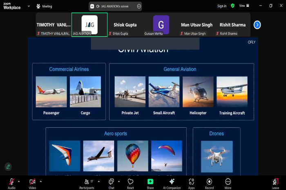
Task: Open screen share options ellipsis button
Action: [x=139, y=6]
